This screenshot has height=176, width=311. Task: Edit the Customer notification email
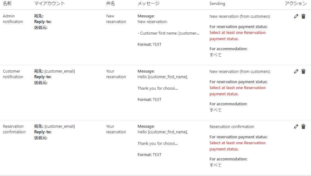[x=296, y=72]
